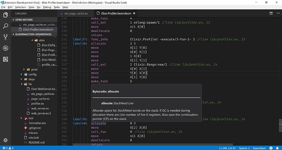Open the File menu

3,7
